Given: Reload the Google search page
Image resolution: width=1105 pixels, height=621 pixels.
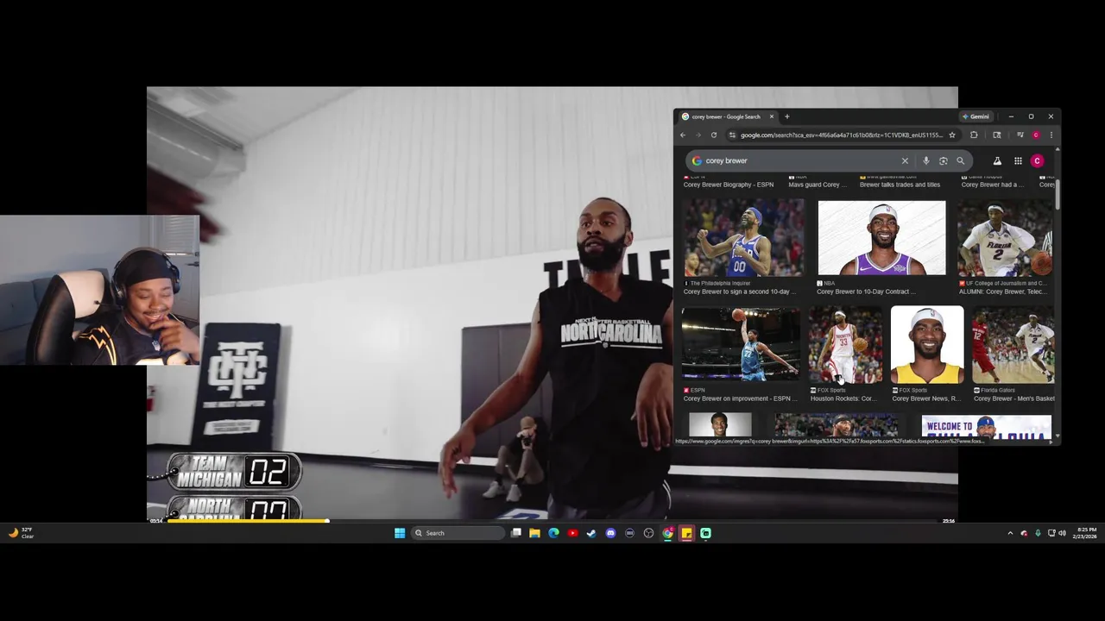Looking at the screenshot, I should [x=714, y=135].
